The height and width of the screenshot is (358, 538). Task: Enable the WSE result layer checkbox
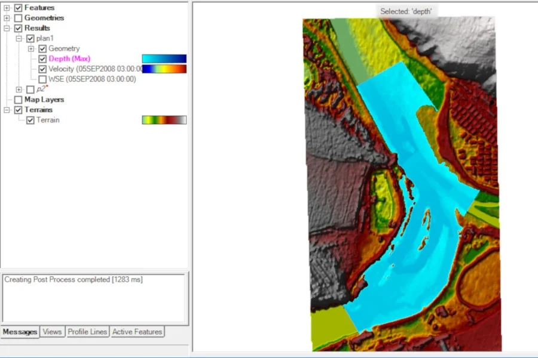[x=42, y=79]
